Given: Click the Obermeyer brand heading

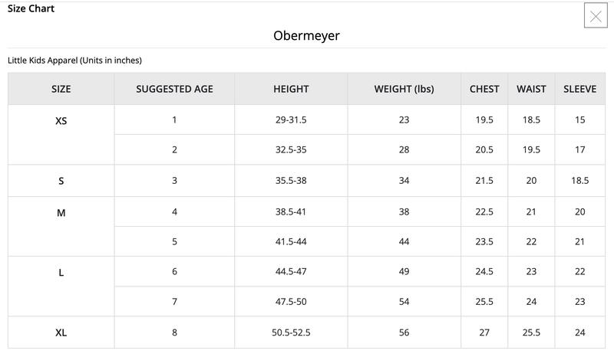Looking at the screenshot, I should tap(306, 36).
